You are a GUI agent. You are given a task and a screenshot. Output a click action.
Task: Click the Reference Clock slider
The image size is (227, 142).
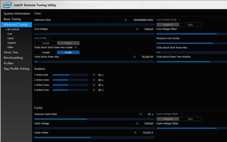(94, 25)
